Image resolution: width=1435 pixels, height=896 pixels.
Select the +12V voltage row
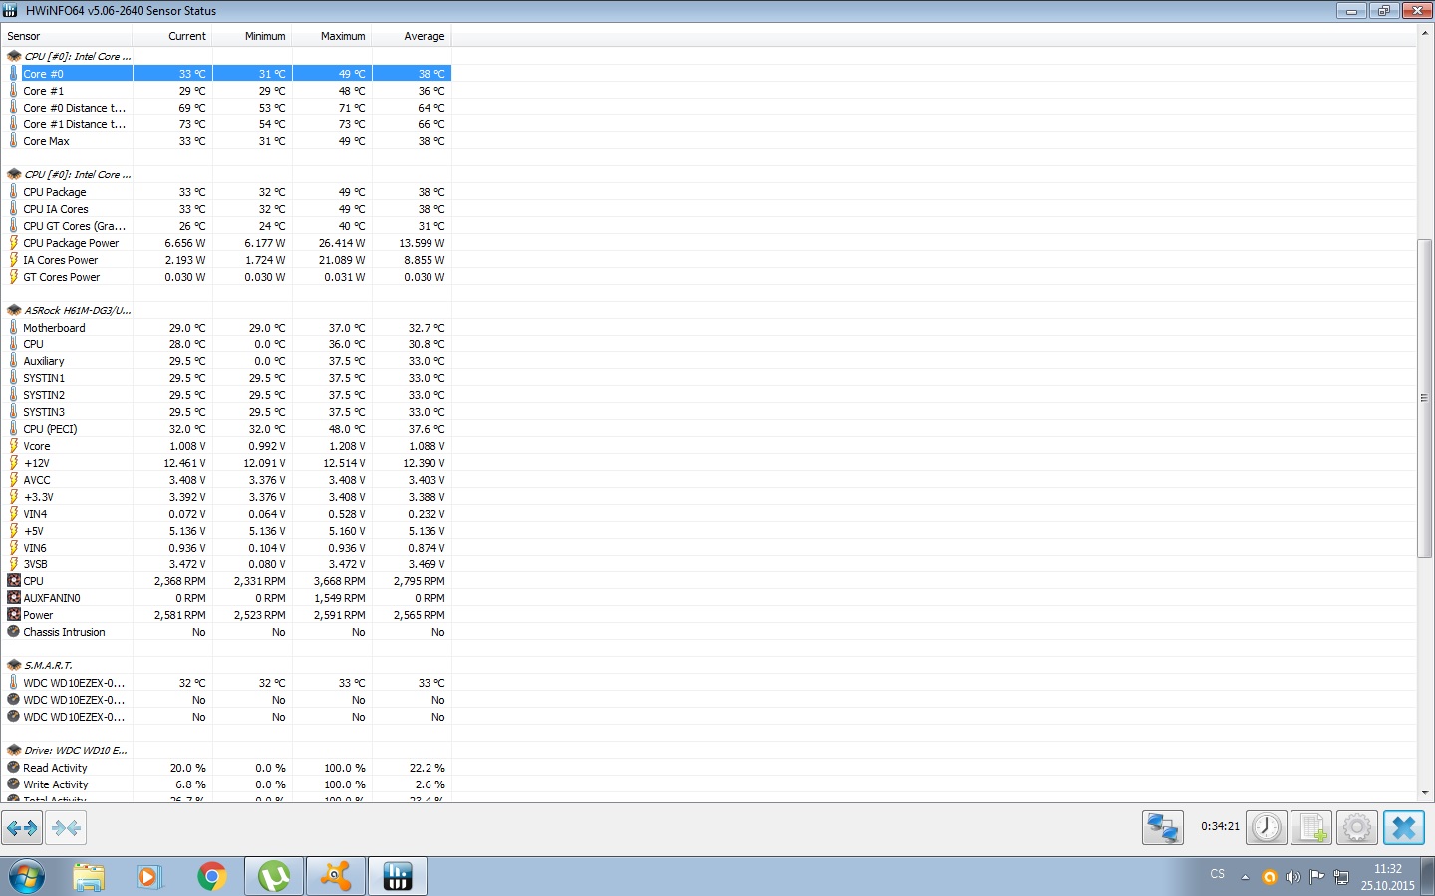click(228, 463)
